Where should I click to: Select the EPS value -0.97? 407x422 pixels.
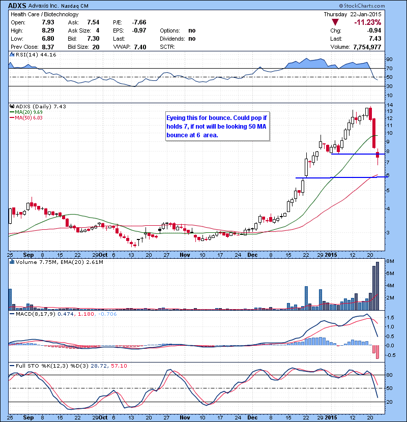[x=139, y=31]
